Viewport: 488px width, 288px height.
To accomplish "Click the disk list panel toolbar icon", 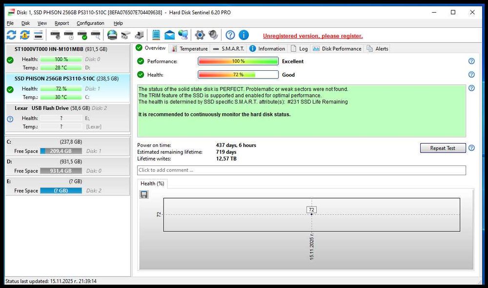I will [38, 35].
